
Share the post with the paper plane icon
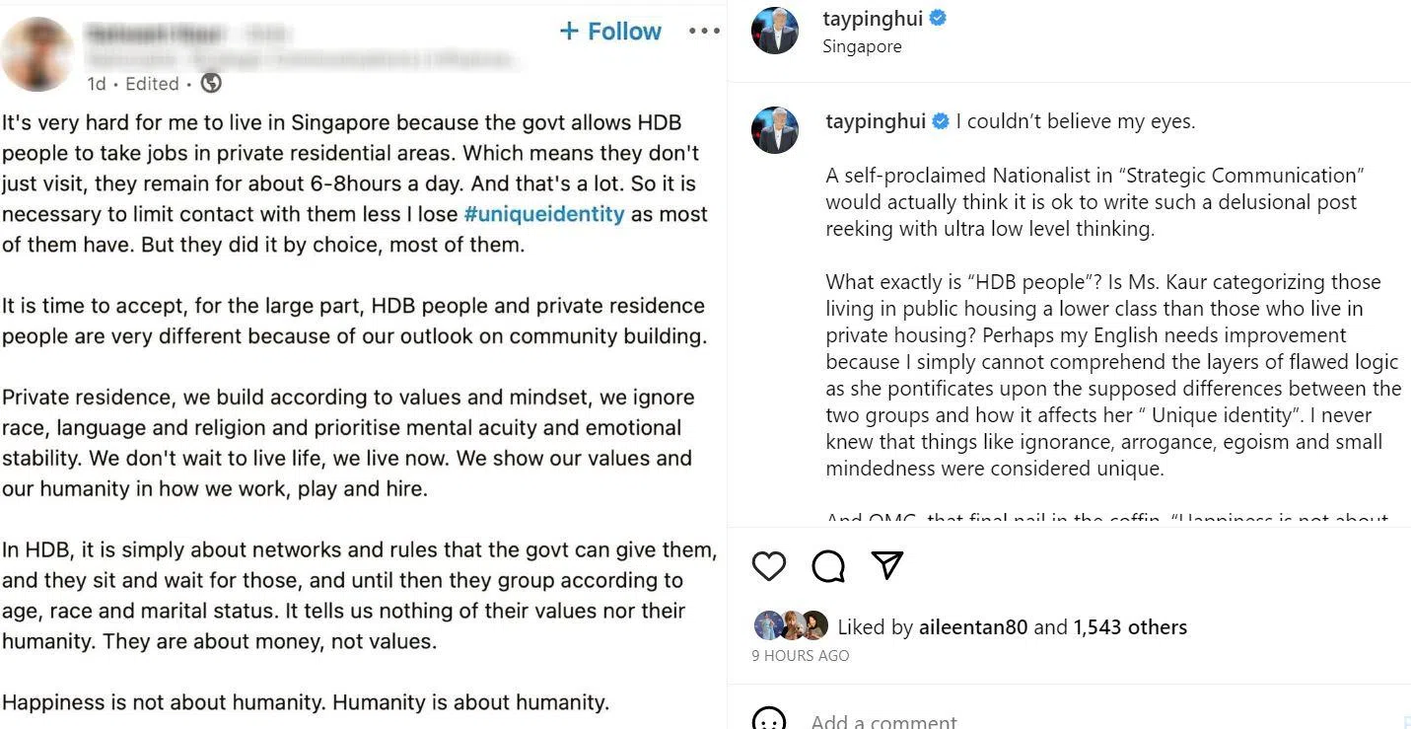click(x=887, y=565)
